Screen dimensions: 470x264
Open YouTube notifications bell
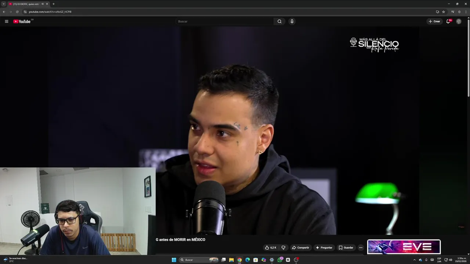448,21
